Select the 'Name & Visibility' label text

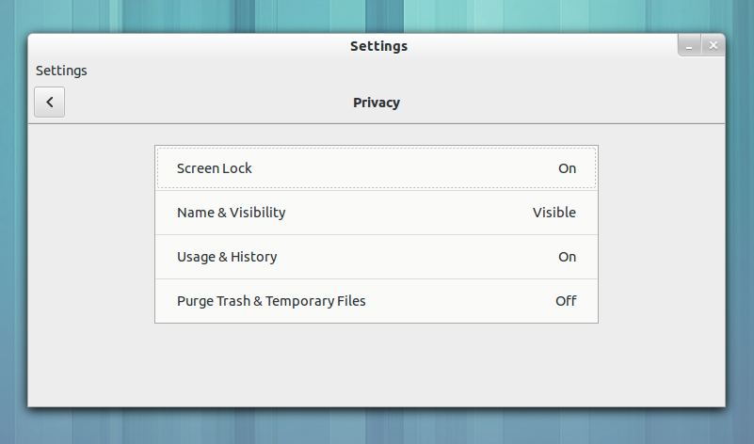231,213
